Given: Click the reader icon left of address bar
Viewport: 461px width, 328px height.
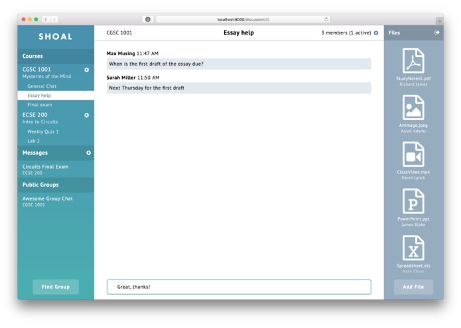Looking at the screenshot, I should [148, 19].
